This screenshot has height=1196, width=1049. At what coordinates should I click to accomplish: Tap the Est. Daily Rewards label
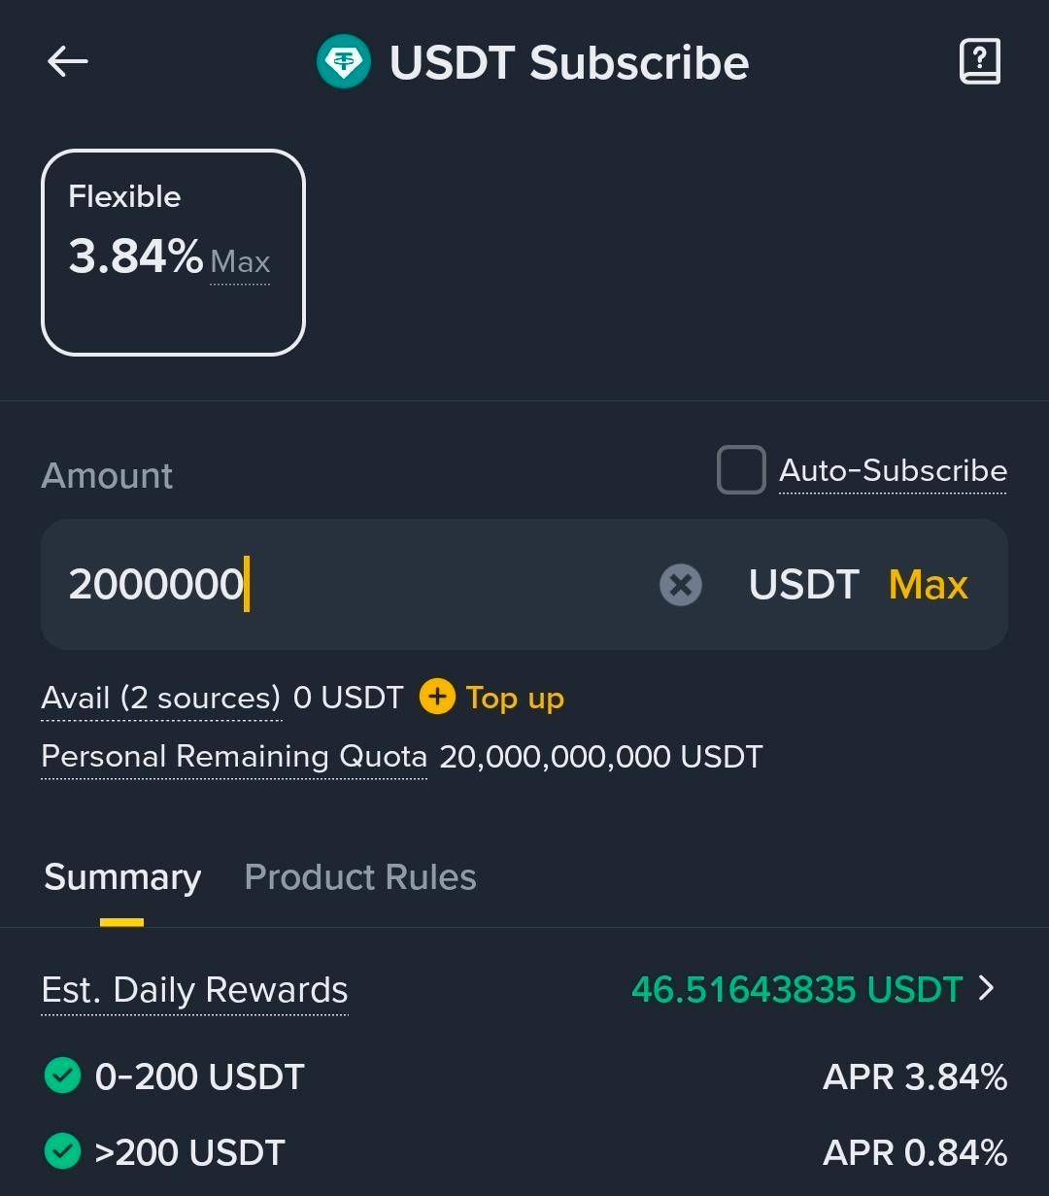pos(194,990)
